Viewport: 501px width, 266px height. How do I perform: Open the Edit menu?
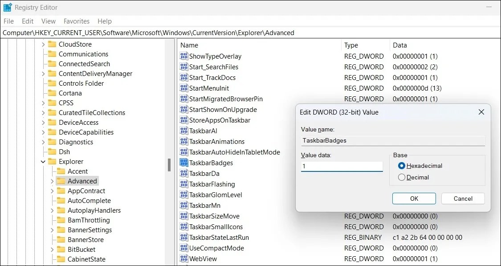click(28, 21)
